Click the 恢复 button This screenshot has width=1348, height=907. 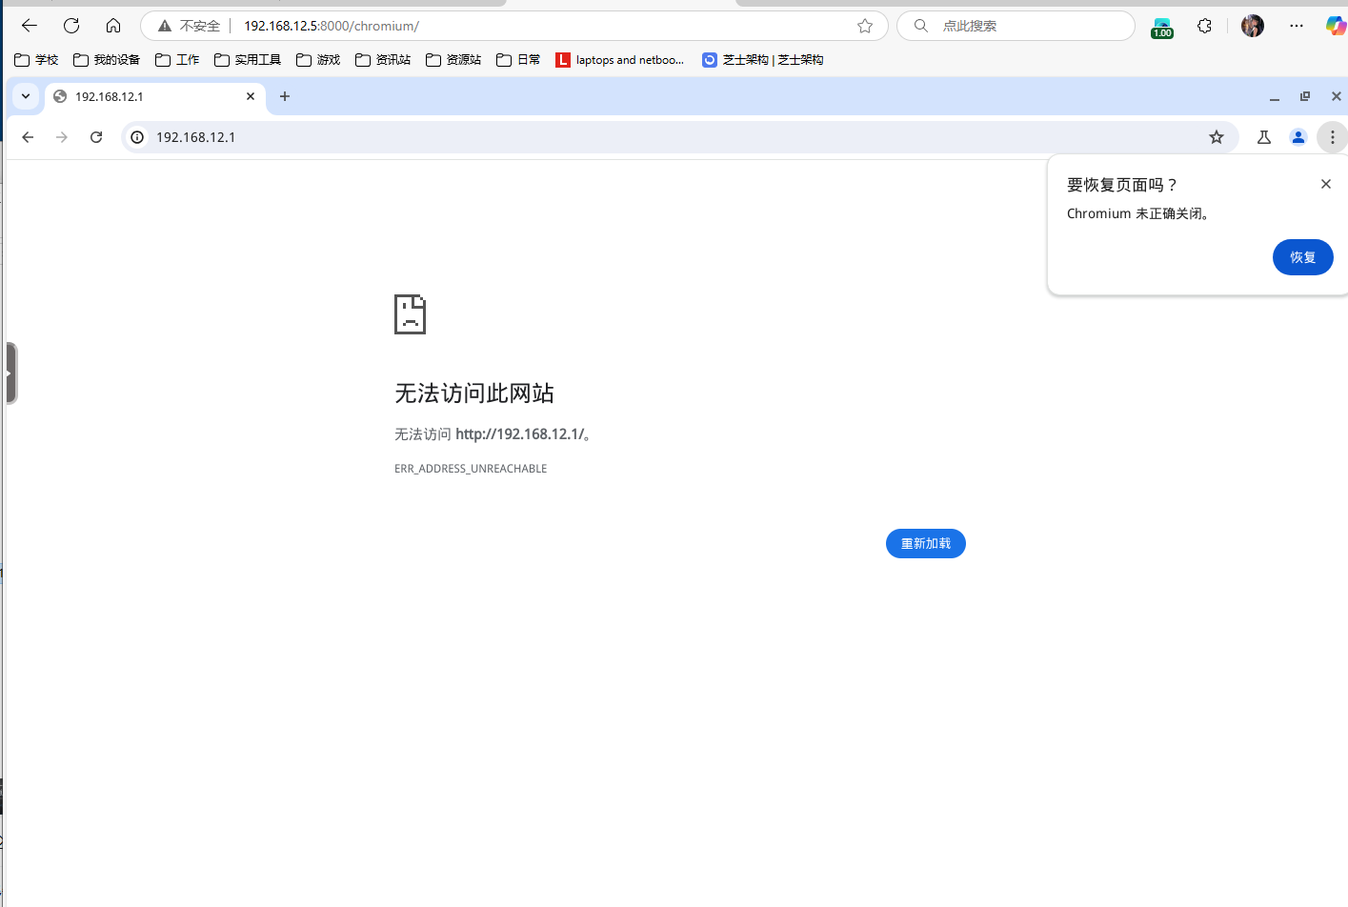[x=1303, y=257]
